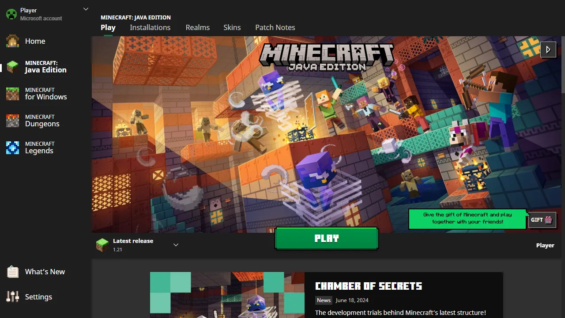565x318 pixels.
Task: Go to the Skins tab
Action: pos(232,27)
